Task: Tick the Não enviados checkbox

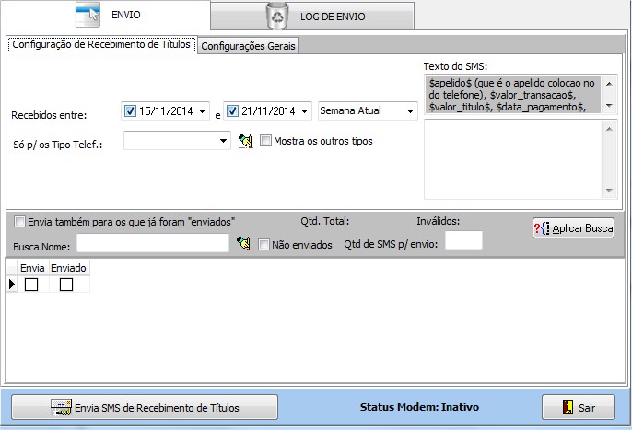Action: (264, 245)
